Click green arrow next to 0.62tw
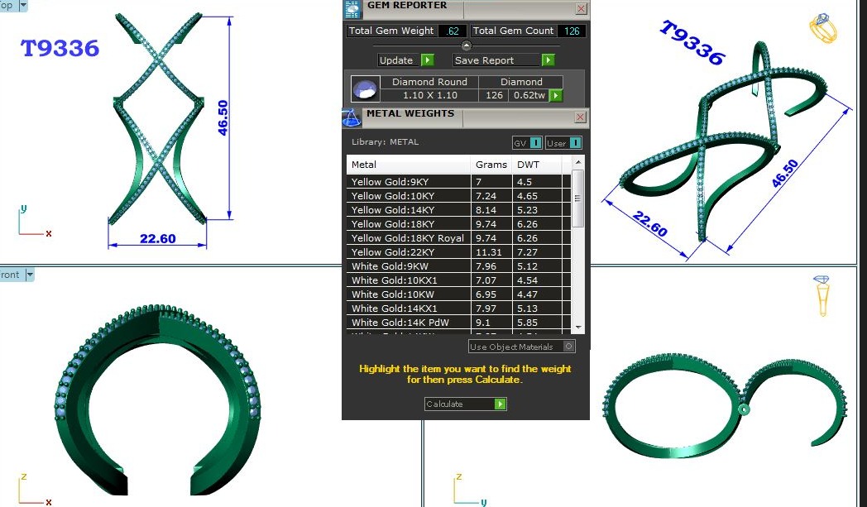This screenshot has height=507, width=867. click(x=555, y=96)
